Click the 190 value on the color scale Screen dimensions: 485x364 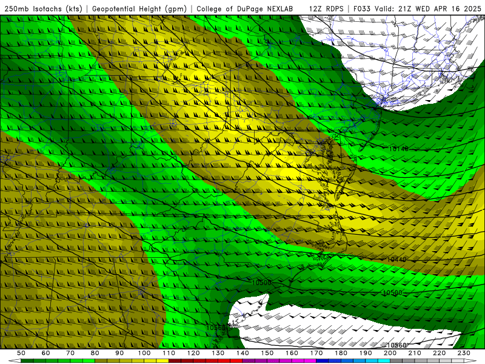point(366,353)
